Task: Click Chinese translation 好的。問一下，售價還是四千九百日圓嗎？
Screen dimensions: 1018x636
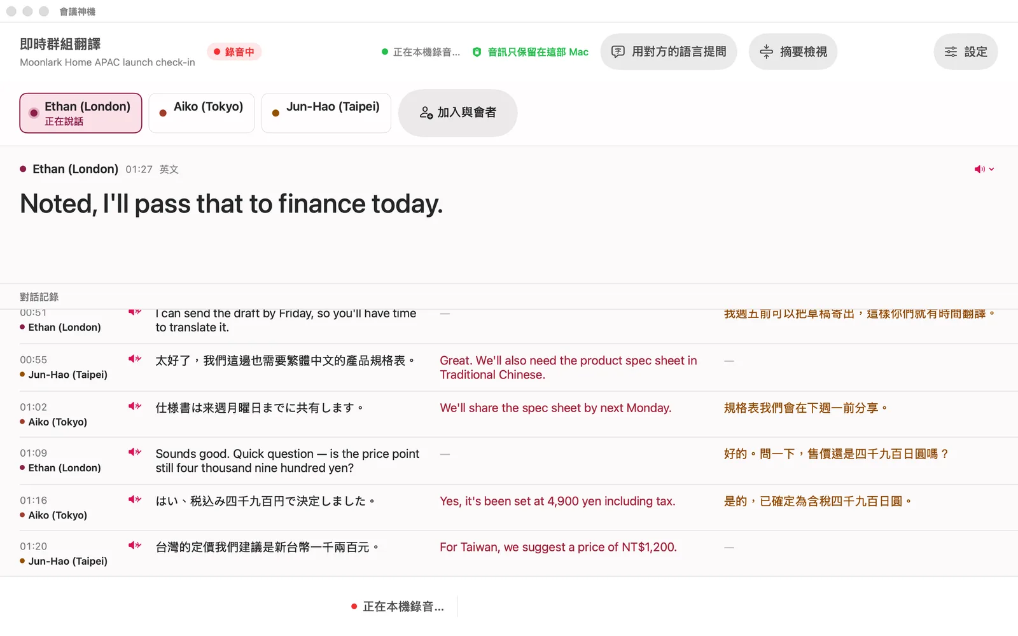Action: point(837,453)
